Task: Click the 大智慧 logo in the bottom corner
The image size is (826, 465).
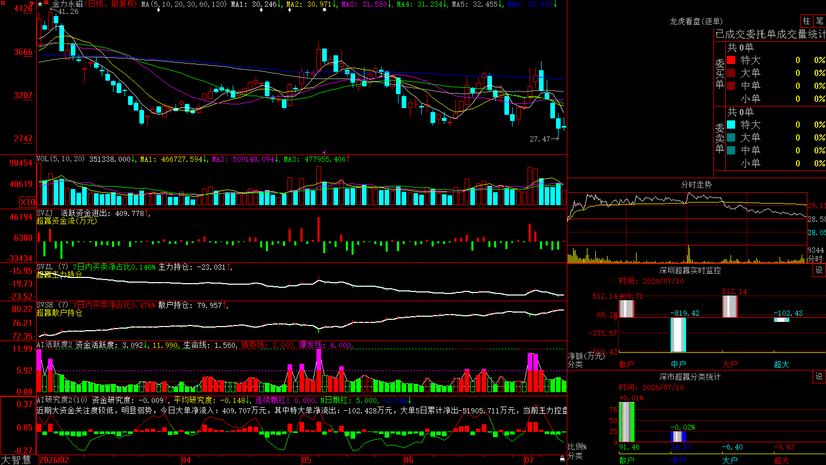Action: point(16,460)
